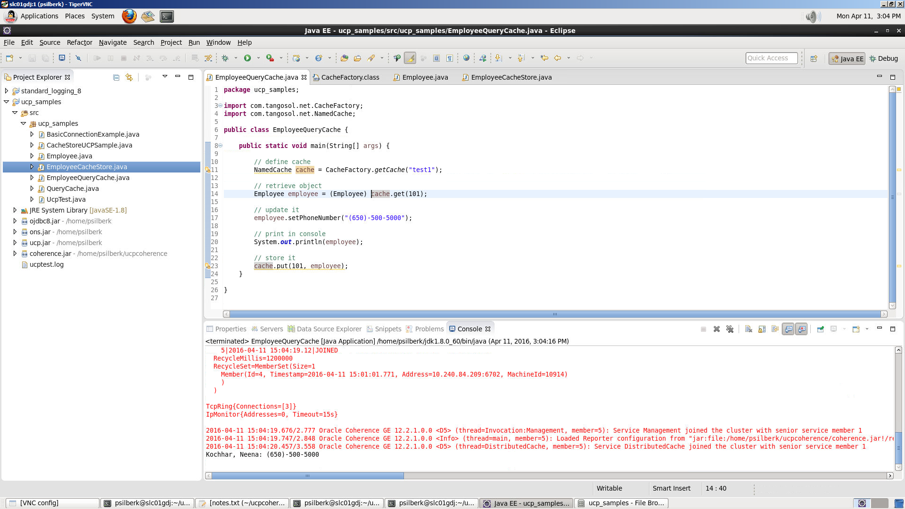Switch to the Employee.java editor tab
The height and width of the screenshot is (509, 905).
click(424, 77)
